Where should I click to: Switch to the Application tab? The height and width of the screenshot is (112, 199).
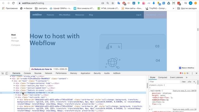click(86, 73)
